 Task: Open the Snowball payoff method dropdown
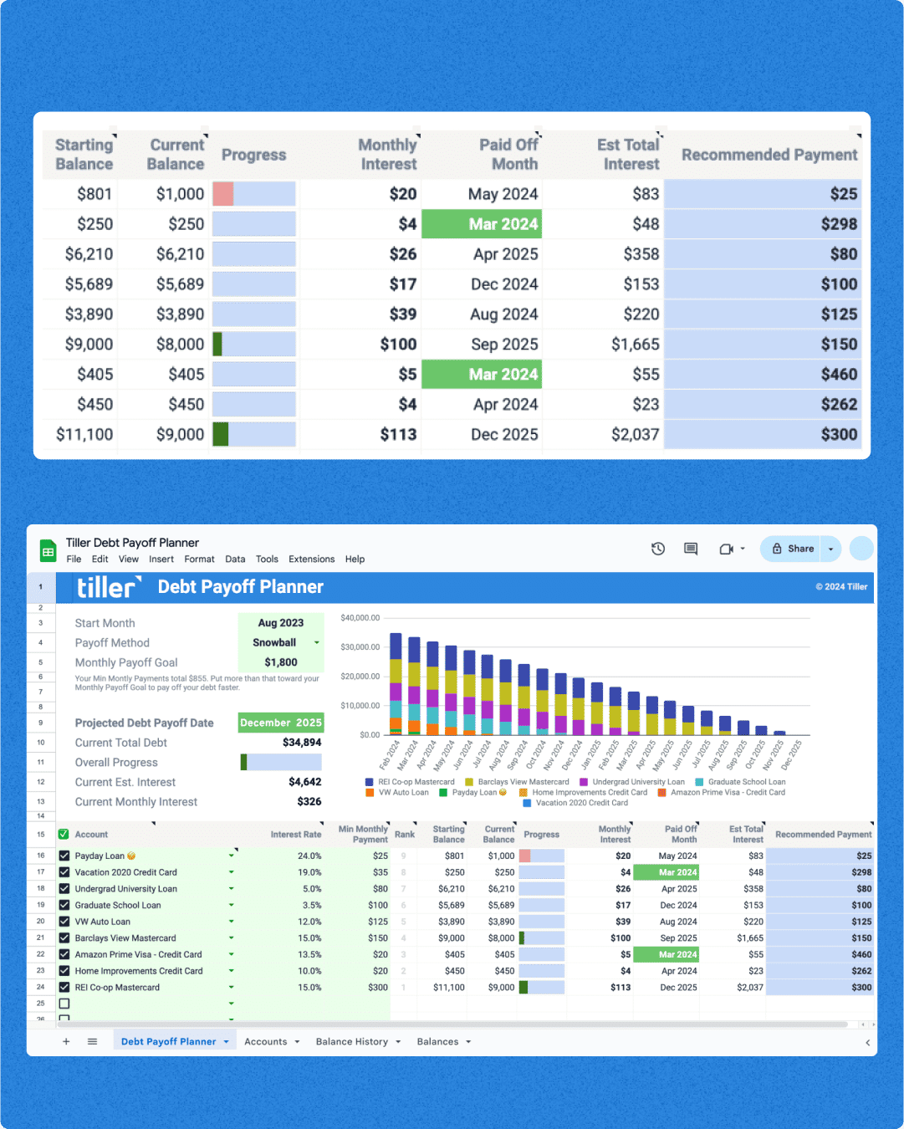pos(316,642)
